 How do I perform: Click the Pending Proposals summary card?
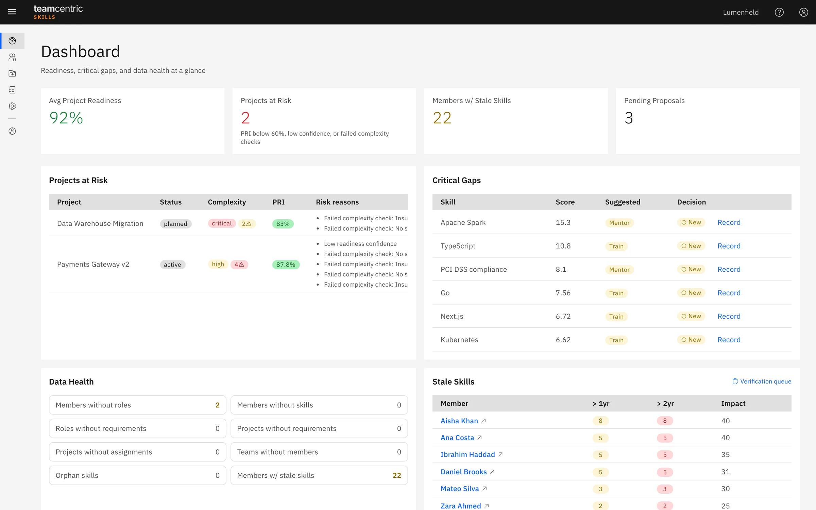coord(708,121)
